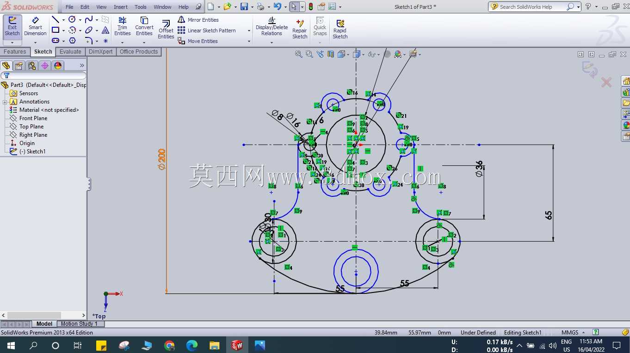This screenshot has height=353, width=630.
Task: Click the Exit Sketch button
Action: (12, 27)
